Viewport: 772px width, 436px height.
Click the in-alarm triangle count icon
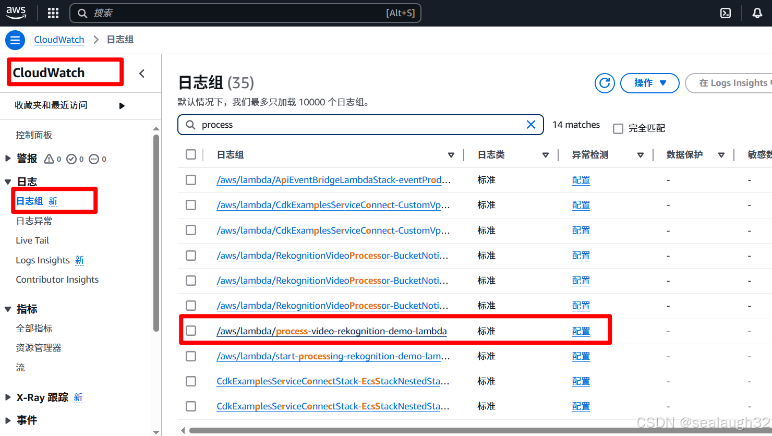pyautogui.click(x=49, y=159)
